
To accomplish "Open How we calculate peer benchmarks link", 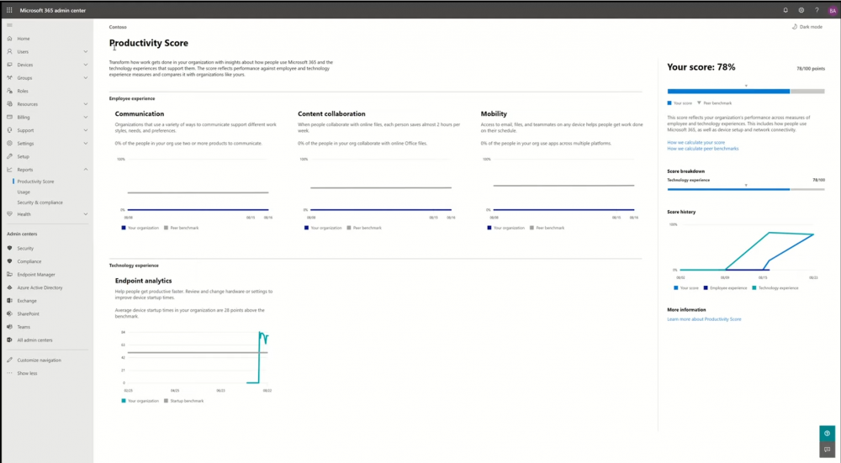I will [702, 149].
